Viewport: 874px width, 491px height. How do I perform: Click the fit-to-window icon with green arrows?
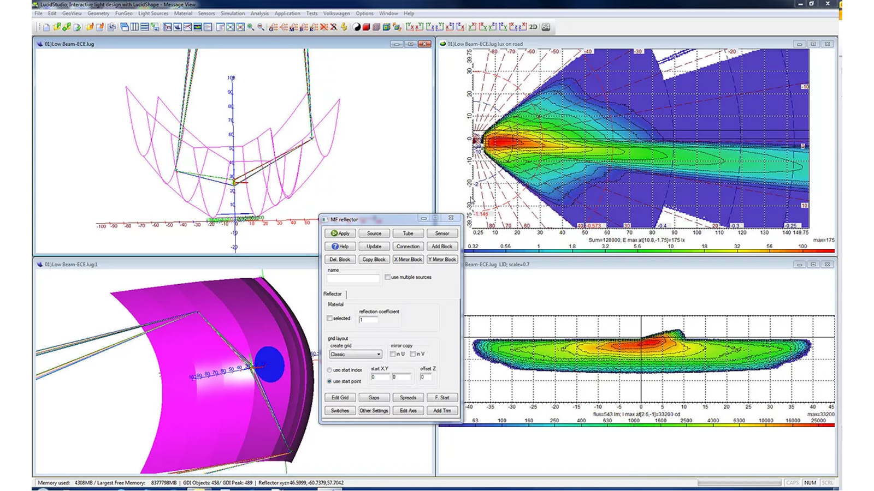tap(230, 27)
